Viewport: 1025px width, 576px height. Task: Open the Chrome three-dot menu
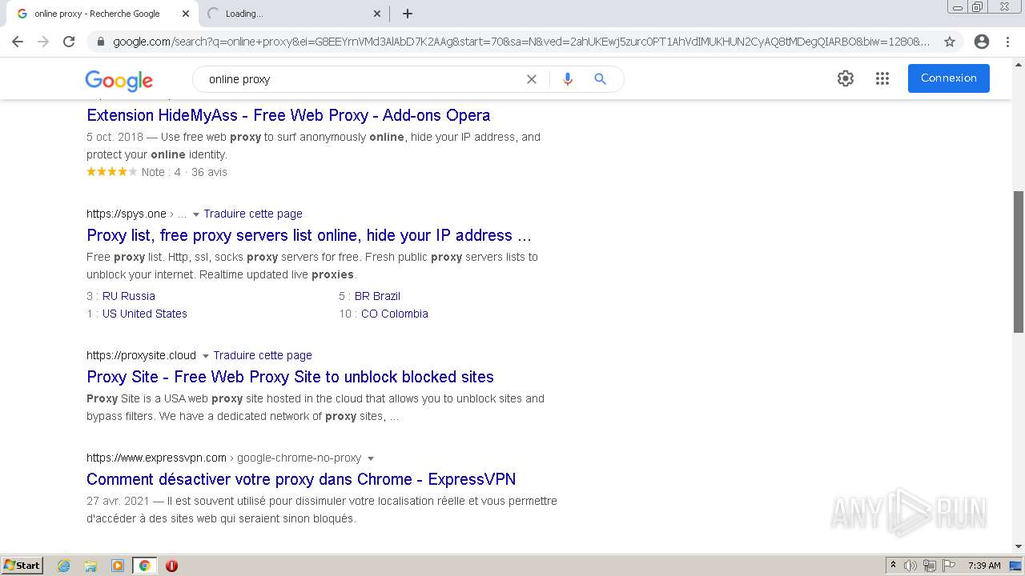[1007, 42]
